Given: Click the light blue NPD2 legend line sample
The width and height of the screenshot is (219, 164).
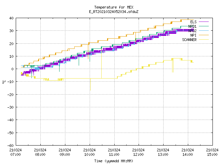Looking at the screenshot, I should (204, 30).
